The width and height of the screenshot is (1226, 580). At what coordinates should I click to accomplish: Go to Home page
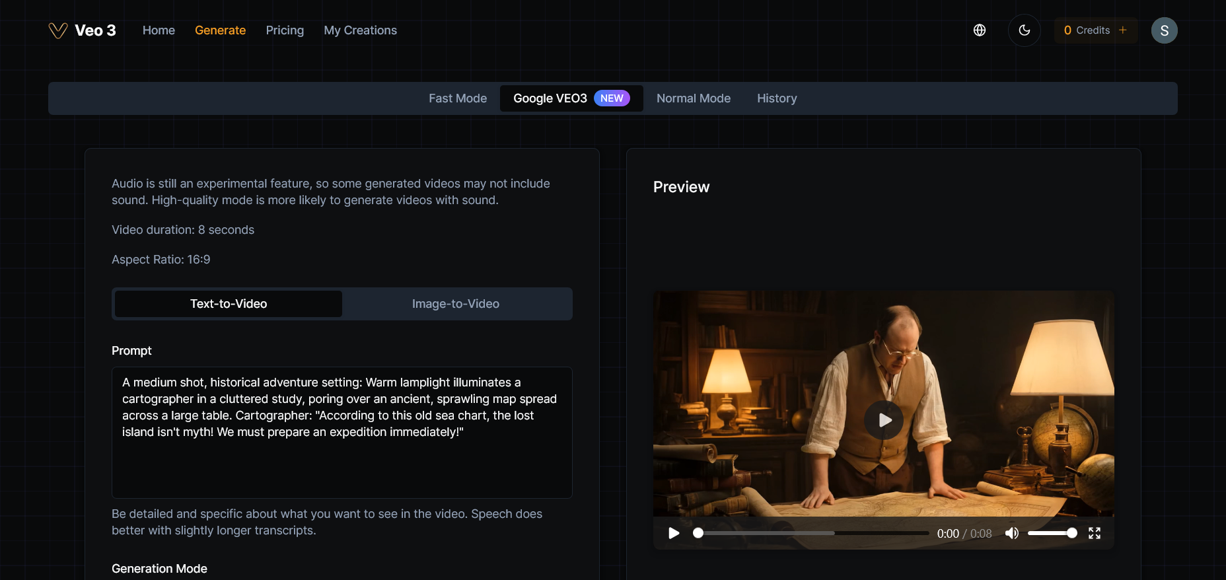[159, 30]
